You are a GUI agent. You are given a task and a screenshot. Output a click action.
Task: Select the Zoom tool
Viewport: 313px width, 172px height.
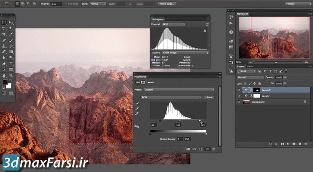[11, 76]
